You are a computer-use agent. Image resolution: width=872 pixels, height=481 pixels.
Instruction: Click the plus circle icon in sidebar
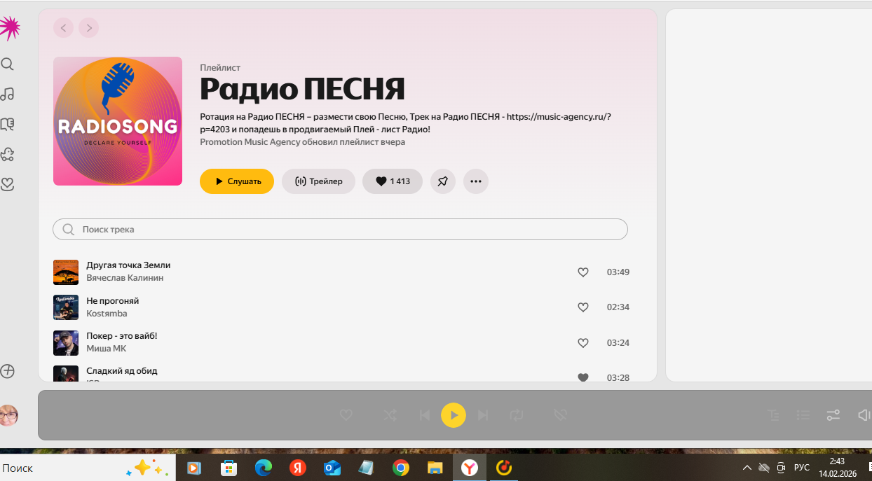tap(7, 371)
